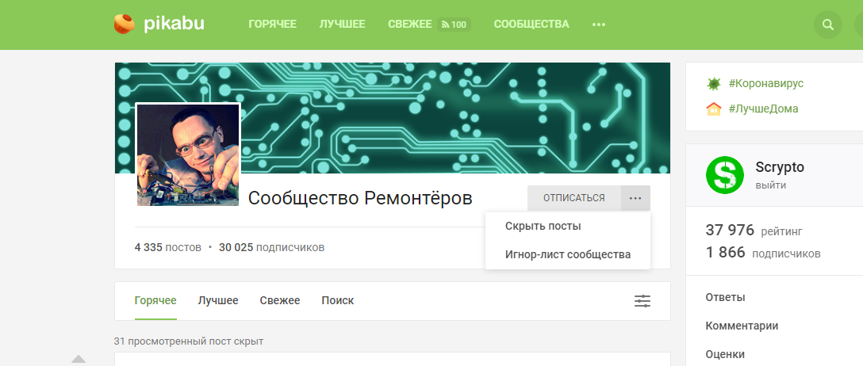Switch to the Поиск community tab

[337, 300]
